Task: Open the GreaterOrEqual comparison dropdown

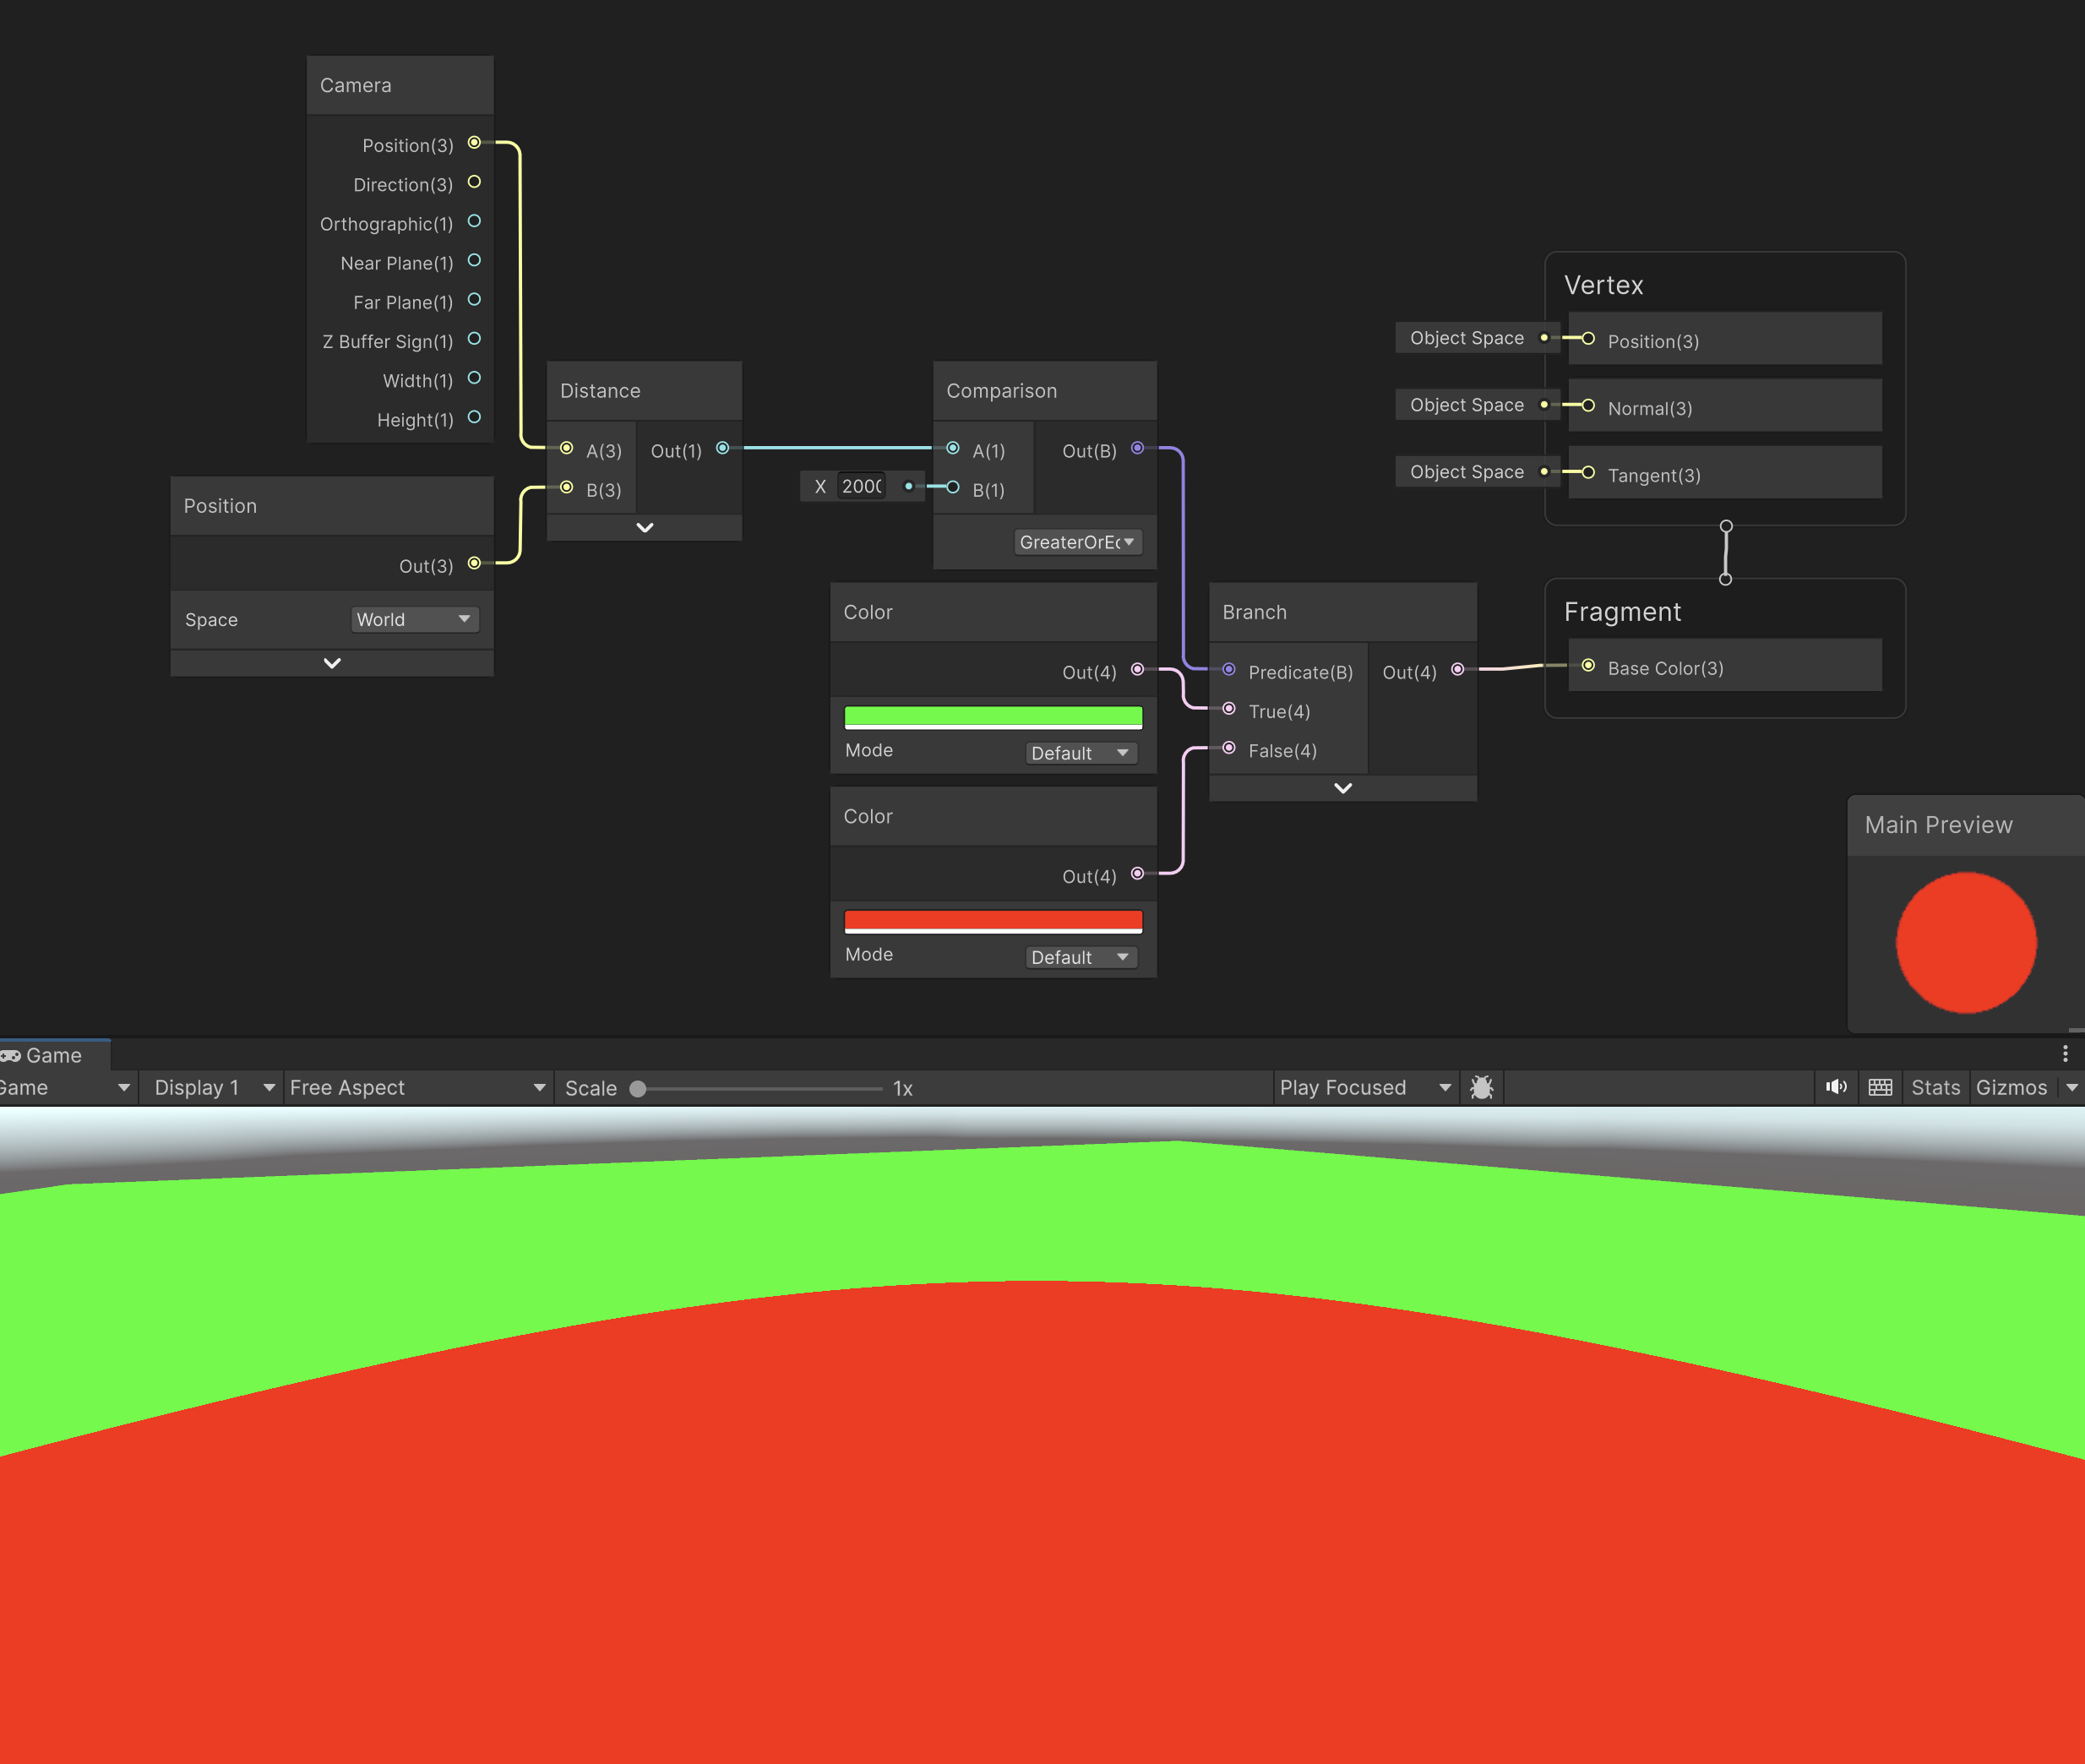Action: point(1078,542)
